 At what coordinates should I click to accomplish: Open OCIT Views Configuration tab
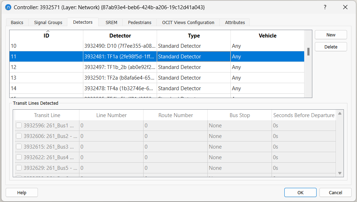[x=188, y=22]
